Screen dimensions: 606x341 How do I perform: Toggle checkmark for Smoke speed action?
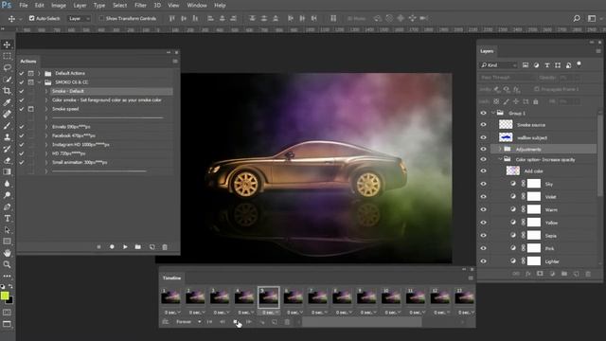(x=22, y=109)
